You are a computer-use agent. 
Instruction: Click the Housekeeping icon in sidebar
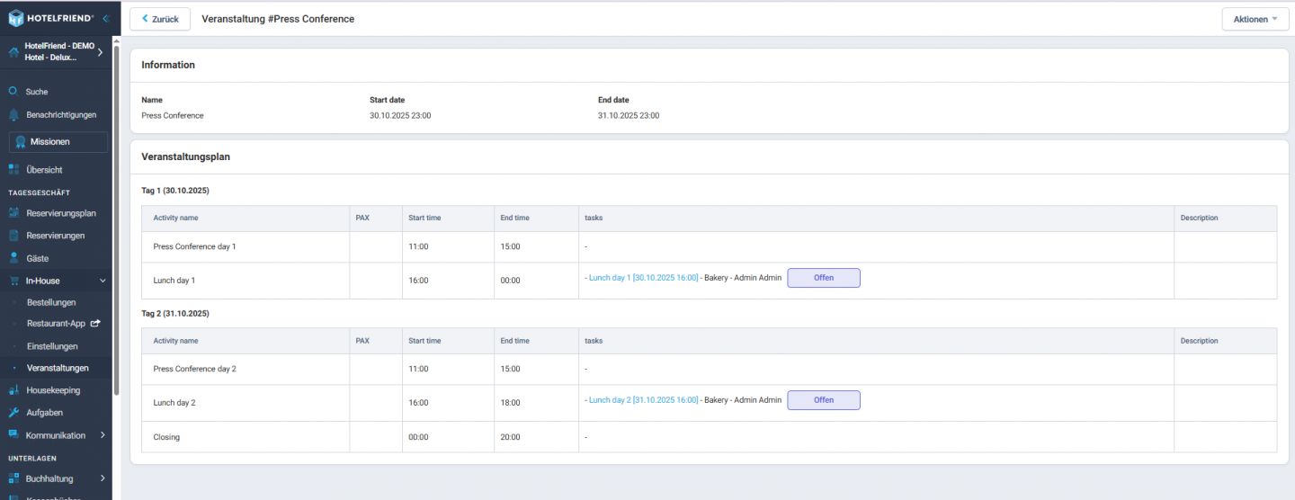[x=13, y=390]
